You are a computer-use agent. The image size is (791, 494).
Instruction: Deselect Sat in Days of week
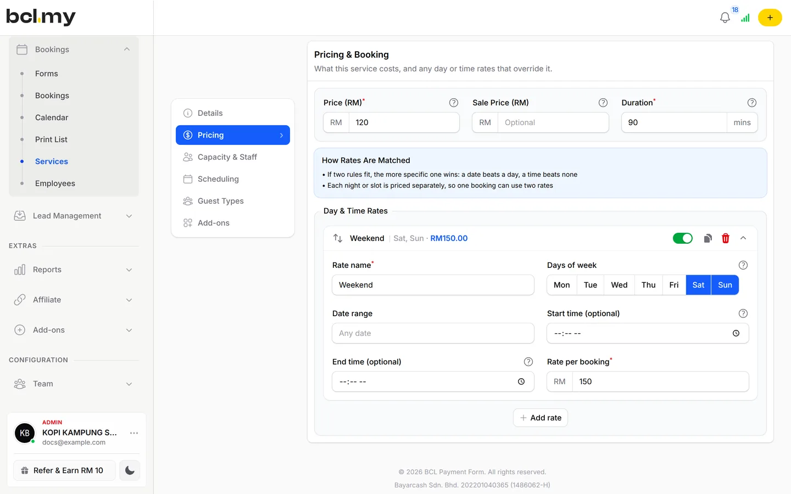698,285
